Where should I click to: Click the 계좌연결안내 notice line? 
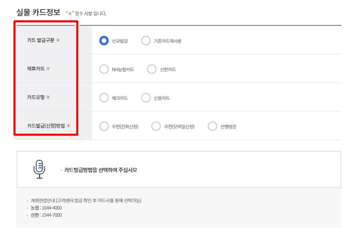click(86, 200)
